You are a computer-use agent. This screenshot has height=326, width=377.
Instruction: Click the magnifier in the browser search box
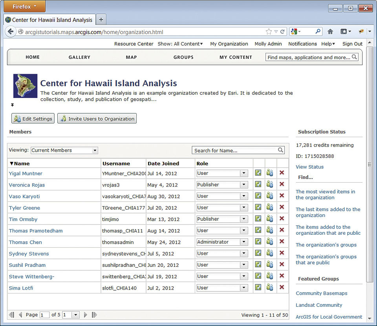[318, 31]
